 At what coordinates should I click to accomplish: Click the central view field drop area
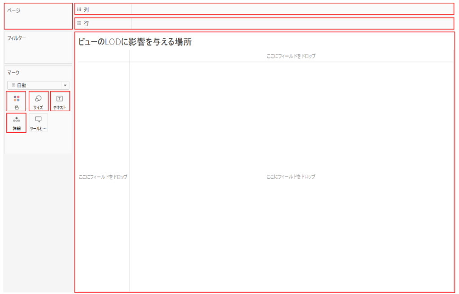click(291, 177)
